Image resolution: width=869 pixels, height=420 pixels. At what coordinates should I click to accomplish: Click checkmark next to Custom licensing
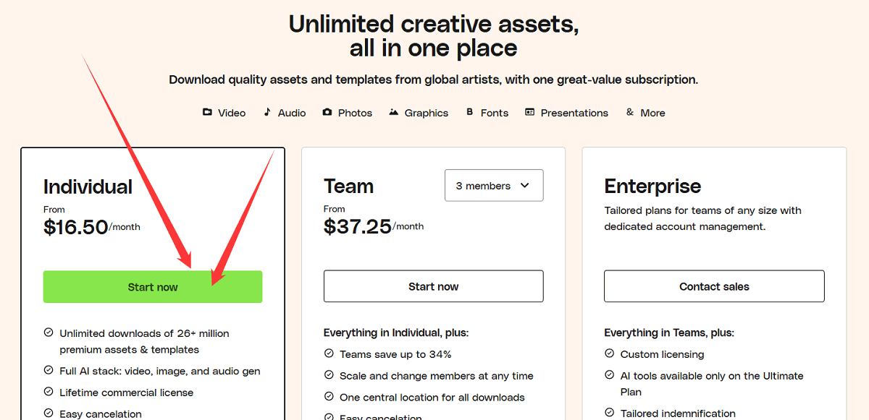(x=610, y=353)
